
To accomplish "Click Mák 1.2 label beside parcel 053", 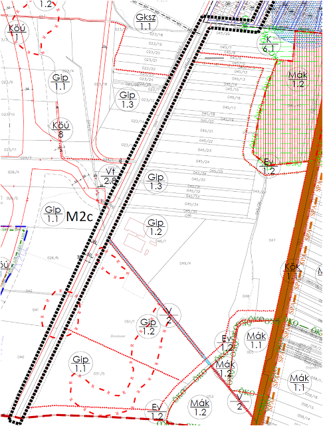I will (200, 407).
